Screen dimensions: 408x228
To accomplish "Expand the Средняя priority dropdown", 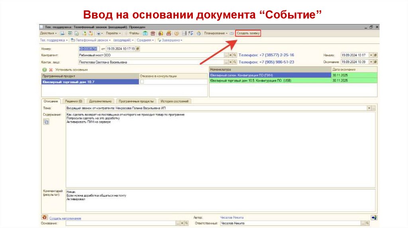I will (145, 40).
